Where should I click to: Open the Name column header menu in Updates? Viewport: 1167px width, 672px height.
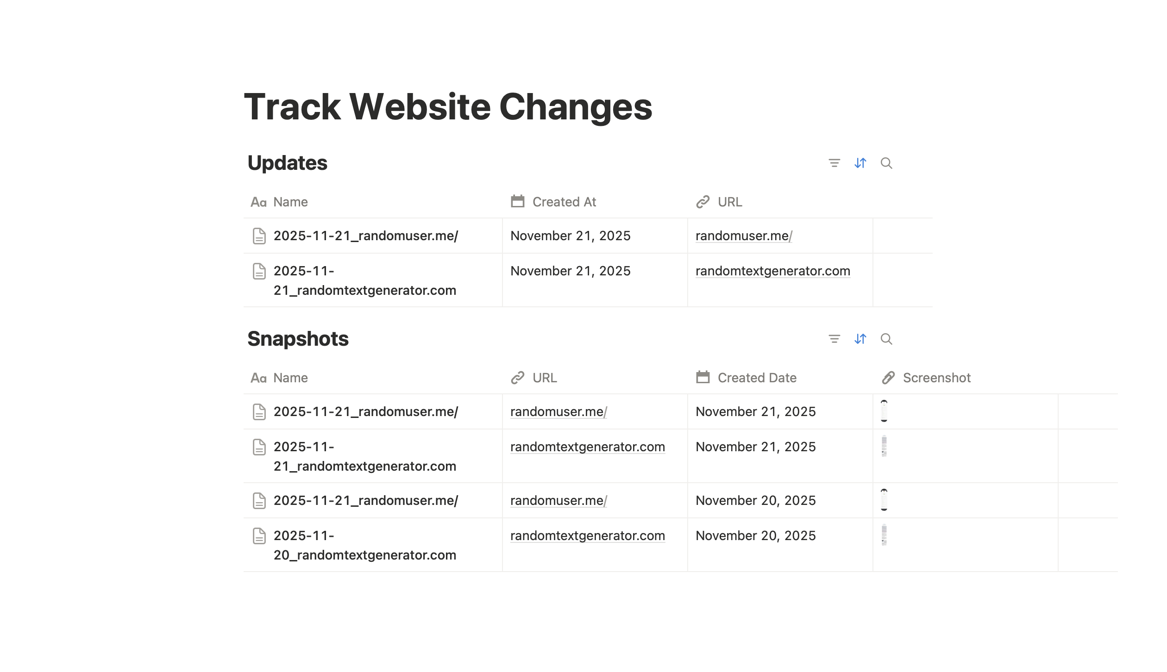pos(290,201)
